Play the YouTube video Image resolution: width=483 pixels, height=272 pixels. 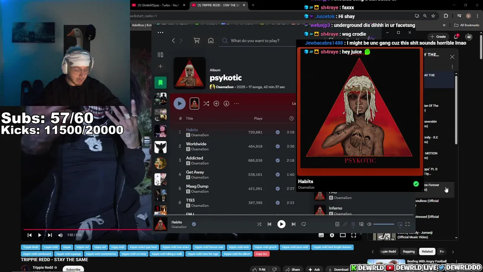pyautogui.click(x=40, y=235)
